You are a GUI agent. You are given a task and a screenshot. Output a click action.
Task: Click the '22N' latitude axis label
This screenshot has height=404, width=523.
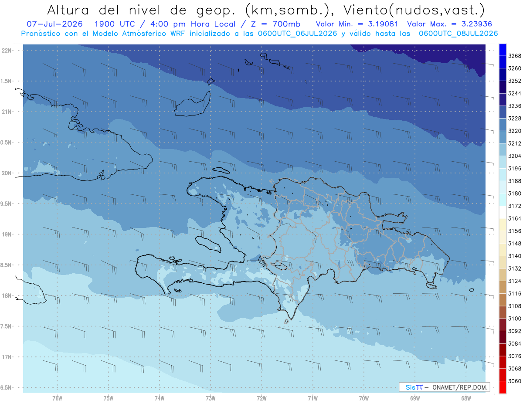coord(7,50)
